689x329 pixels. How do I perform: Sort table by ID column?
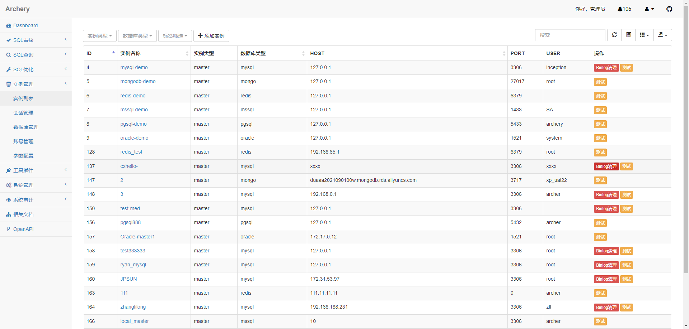[x=100, y=53]
